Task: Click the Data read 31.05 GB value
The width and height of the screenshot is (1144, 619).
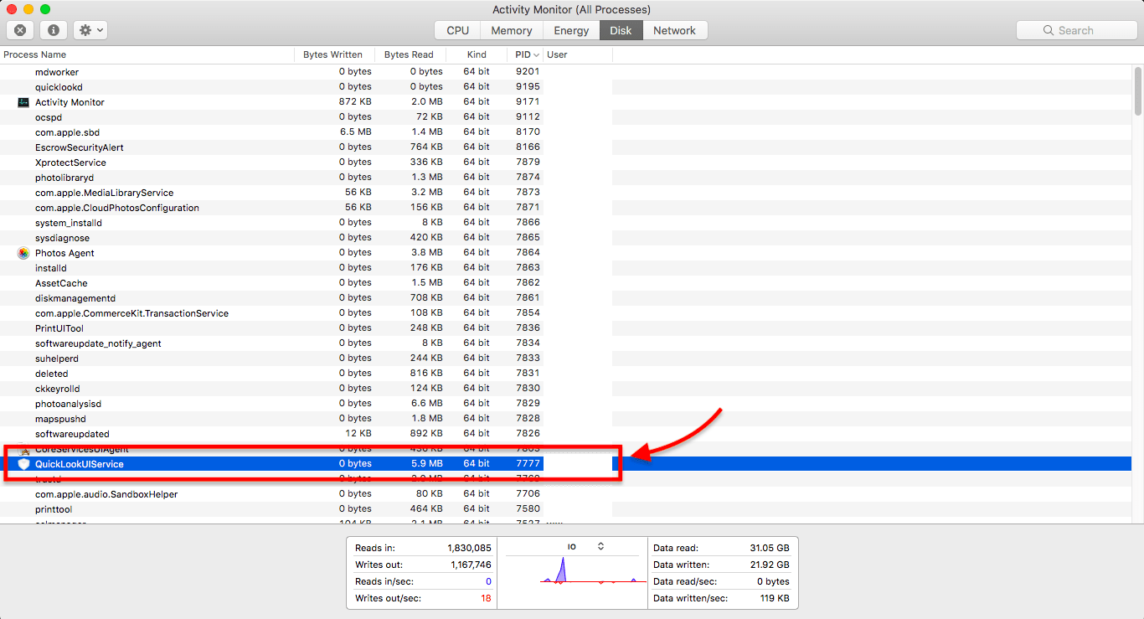Action: point(770,548)
